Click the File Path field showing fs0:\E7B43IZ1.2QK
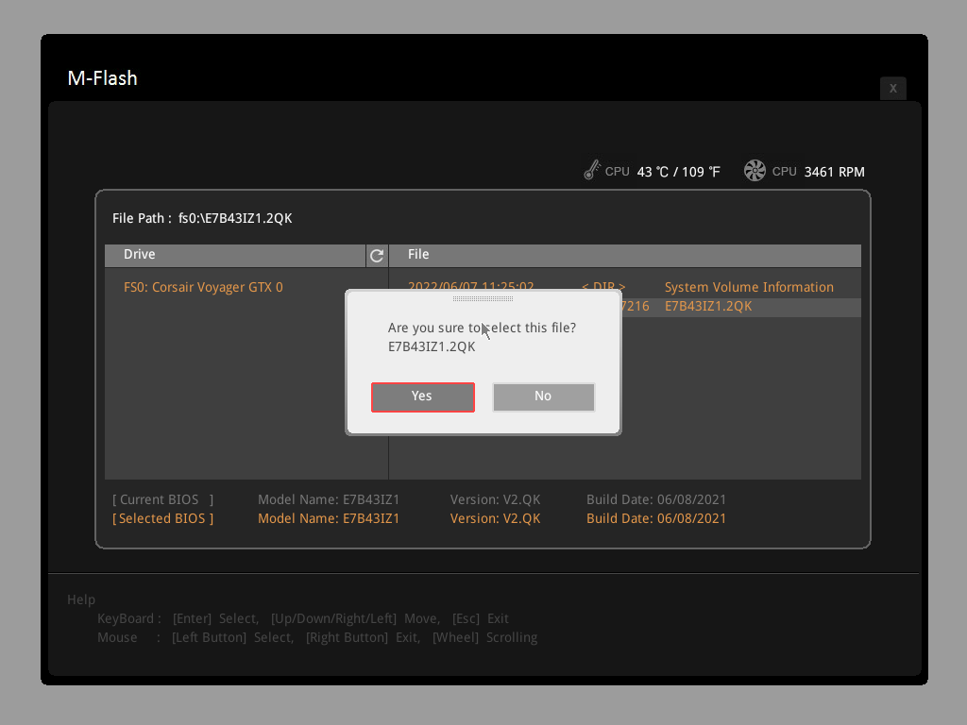Screen dimensions: 967x725 pyautogui.click(x=201, y=218)
